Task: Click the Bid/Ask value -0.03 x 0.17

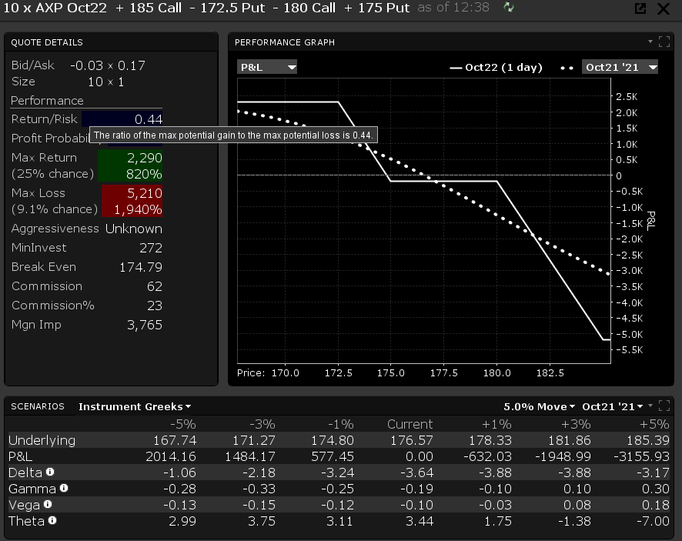Action: 108,65
